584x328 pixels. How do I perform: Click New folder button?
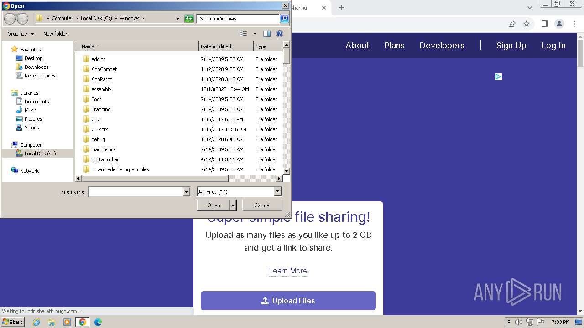point(55,34)
